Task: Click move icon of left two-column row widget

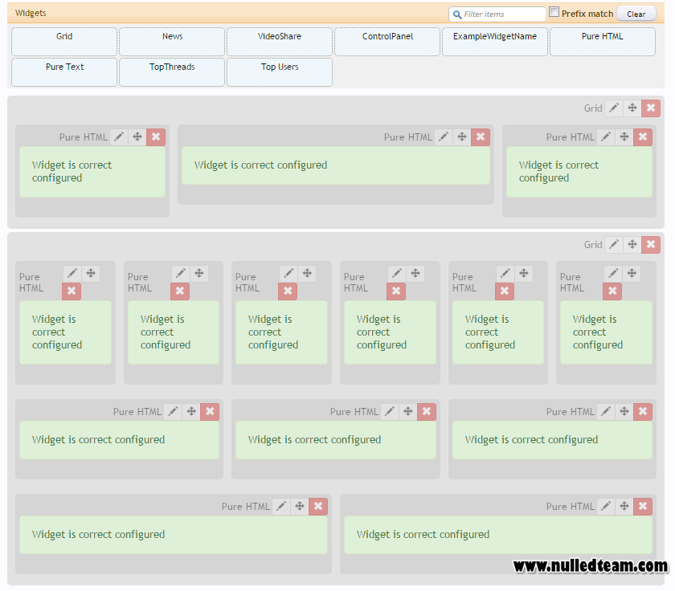Action: click(x=300, y=506)
